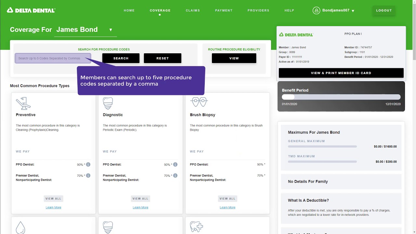Screen dimensions: 416x234
Task: Open the Payment menu
Action: pyautogui.click(x=224, y=10)
